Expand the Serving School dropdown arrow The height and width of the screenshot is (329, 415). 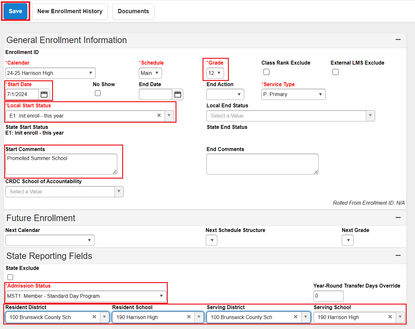400,317
